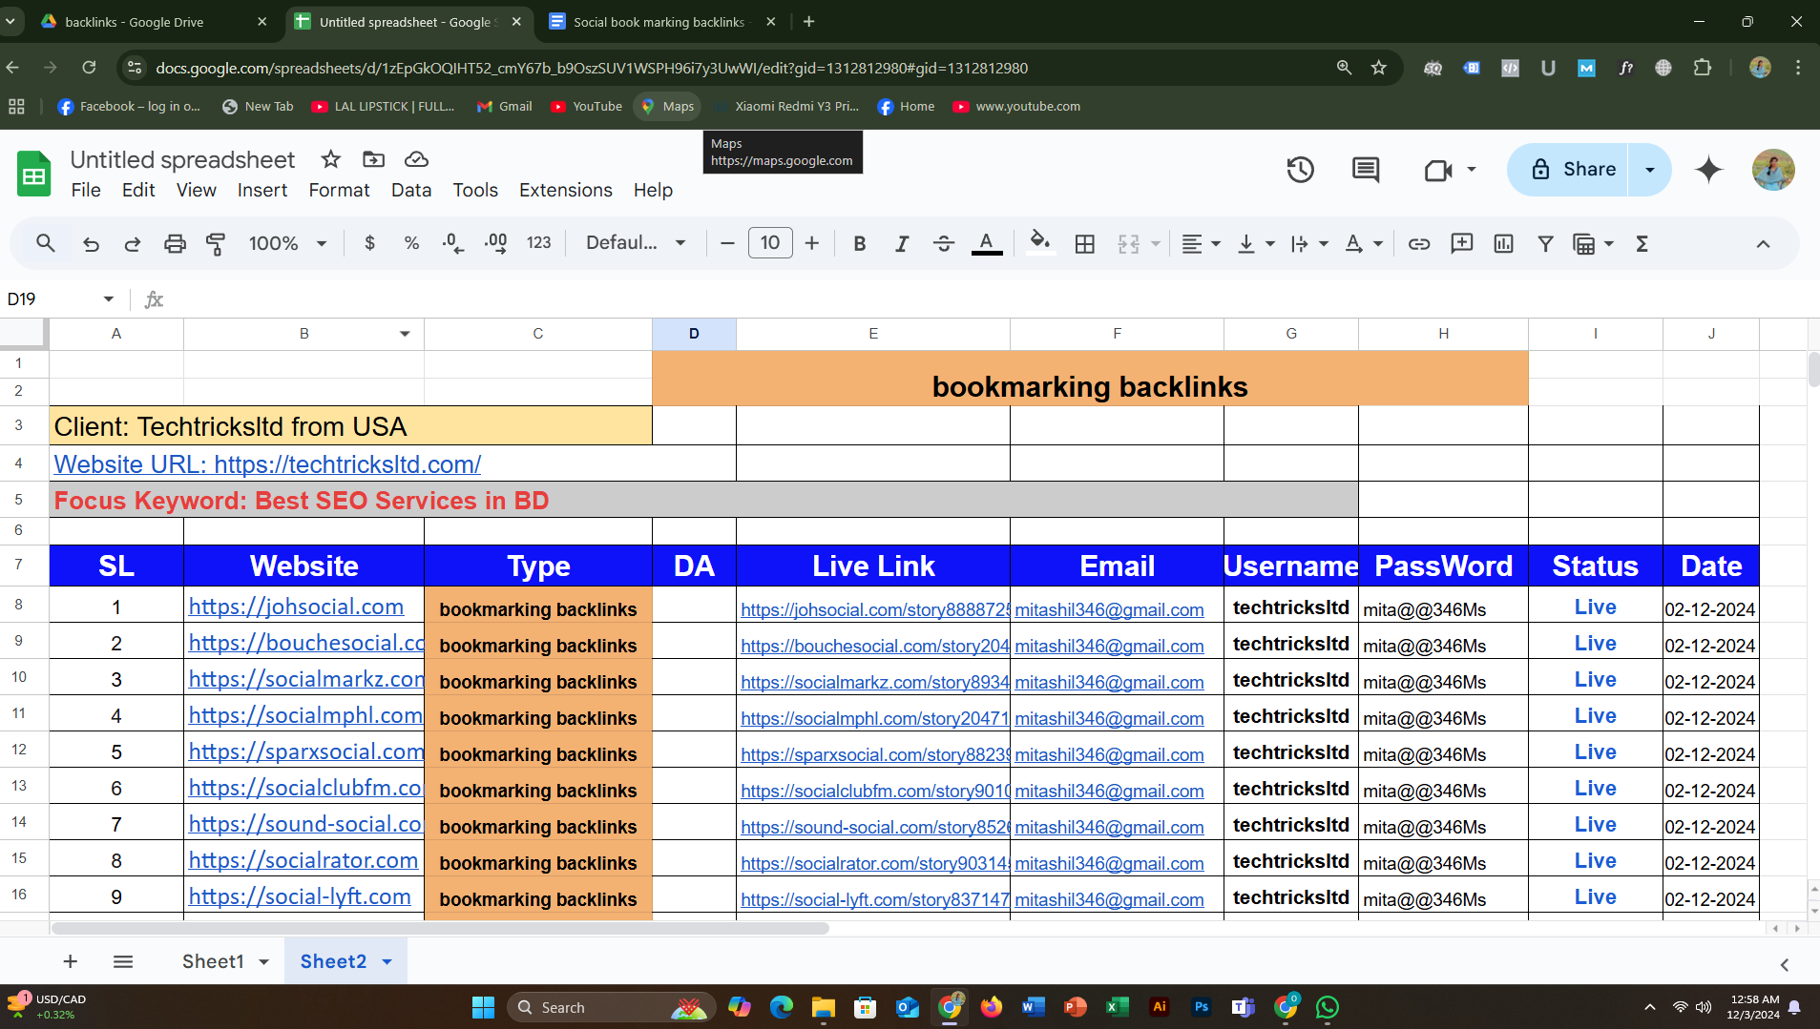Open the font family dropdown
Screen dimensions: 1820x1029
636,243
